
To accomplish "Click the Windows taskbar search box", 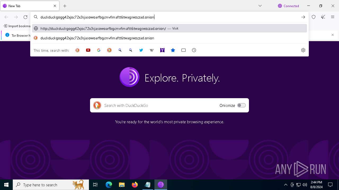I will tap(51, 185).
